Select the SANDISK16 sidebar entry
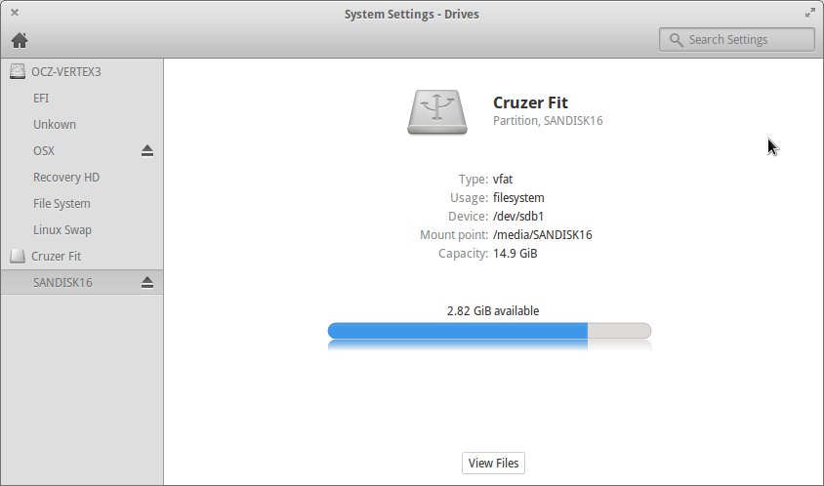This screenshot has height=486, width=824. click(x=82, y=282)
